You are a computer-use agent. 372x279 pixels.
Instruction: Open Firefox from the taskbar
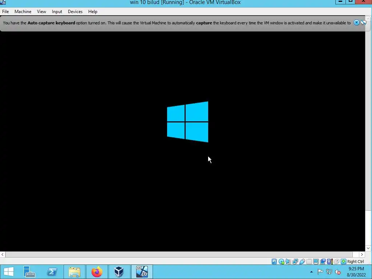[97, 272]
